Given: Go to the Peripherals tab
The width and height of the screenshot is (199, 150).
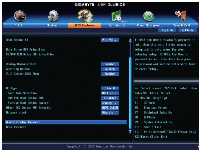Looking at the screenshot, I should [117, 25].
